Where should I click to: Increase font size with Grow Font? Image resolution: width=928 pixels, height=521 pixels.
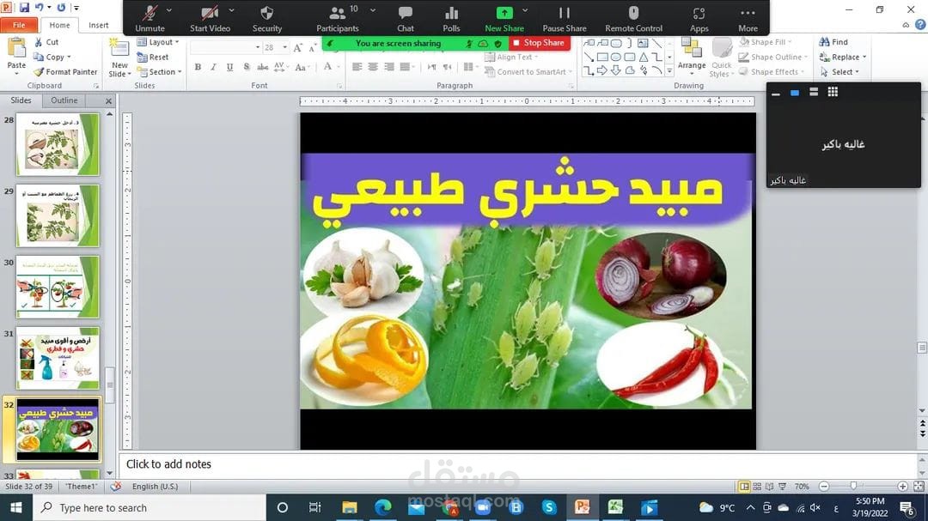point(297,47)
